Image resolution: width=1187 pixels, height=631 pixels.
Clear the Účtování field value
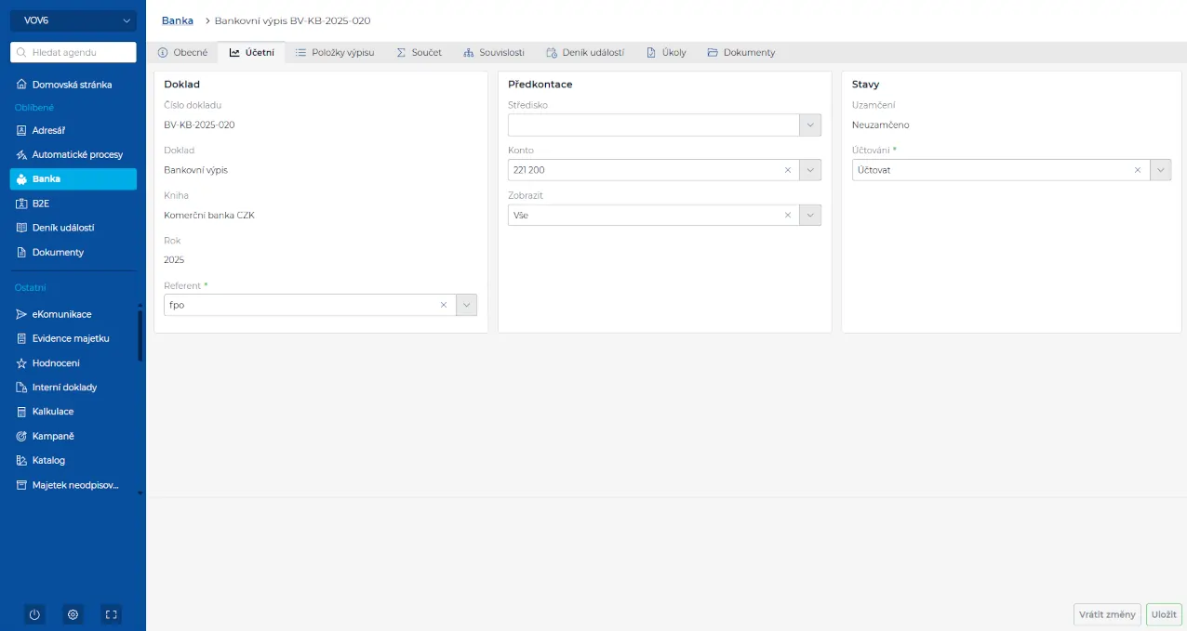coord(1137,170)
